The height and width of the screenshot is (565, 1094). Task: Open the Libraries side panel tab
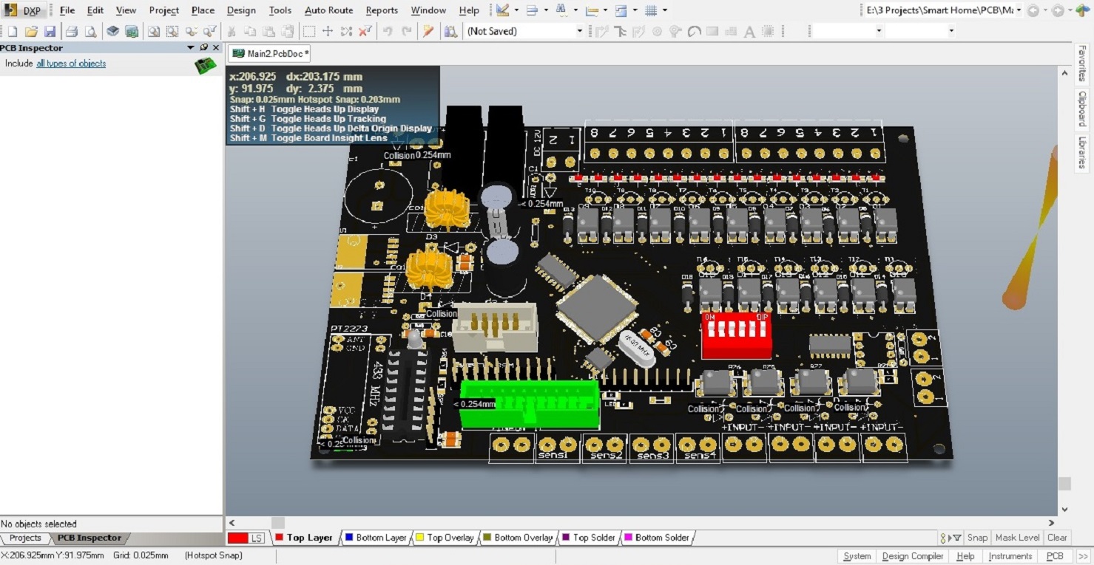pos(1082,153)
